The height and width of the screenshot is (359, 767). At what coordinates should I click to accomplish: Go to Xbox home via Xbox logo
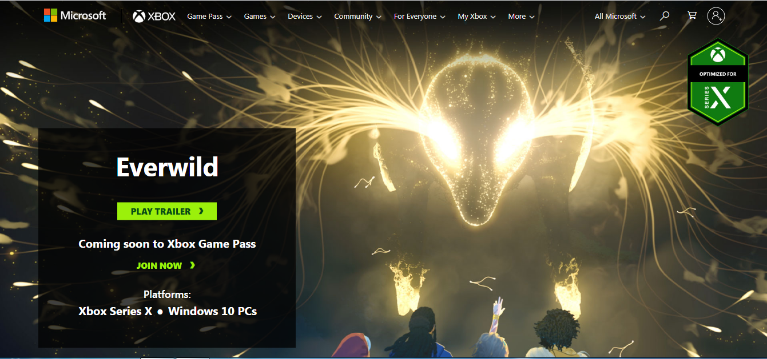(x=154, y=17)
